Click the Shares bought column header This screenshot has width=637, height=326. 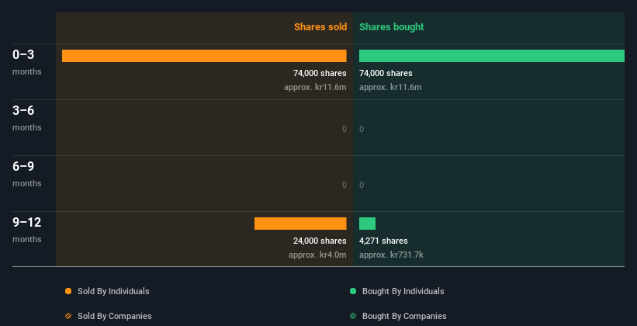pyautogui.click(x=391, y=27)
